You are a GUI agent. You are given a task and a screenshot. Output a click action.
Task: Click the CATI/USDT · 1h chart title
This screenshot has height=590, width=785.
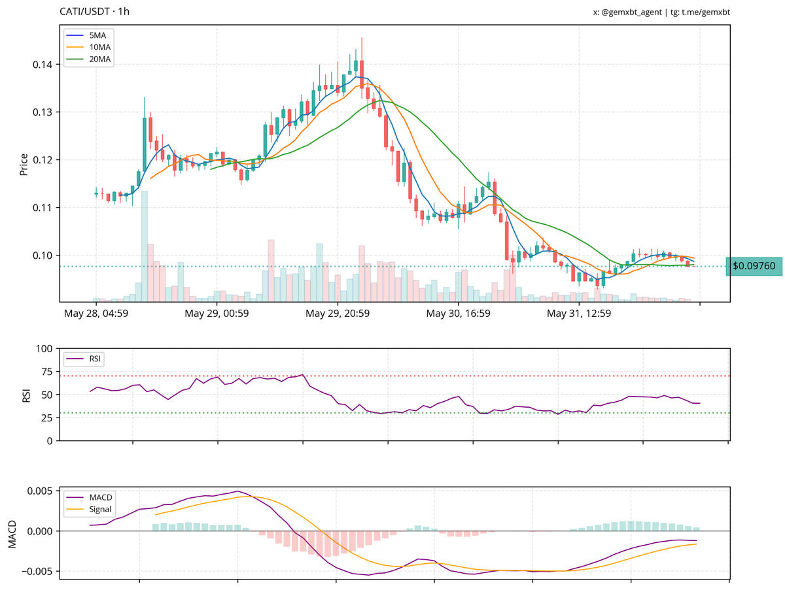pos(94,12)
